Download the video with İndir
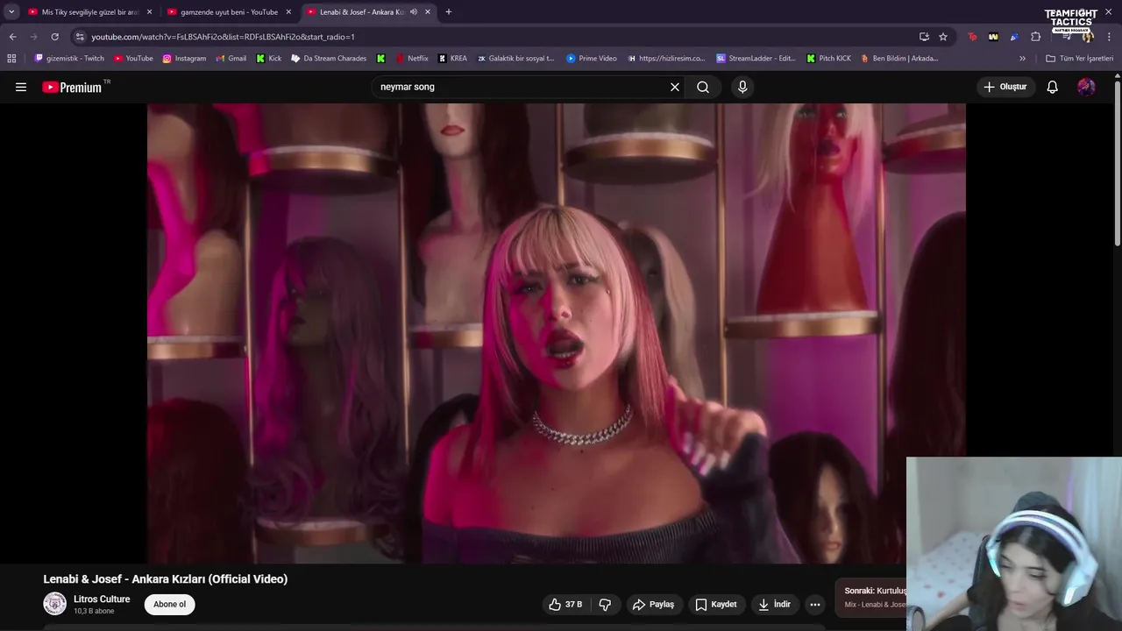 tap(775, 605)
